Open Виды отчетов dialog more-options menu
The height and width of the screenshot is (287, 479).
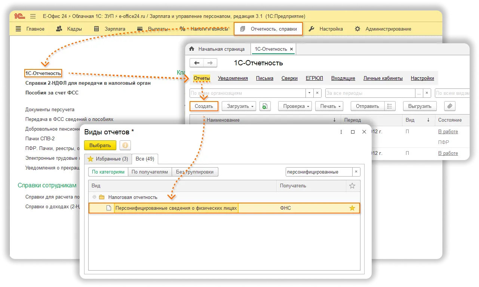click(x=341, y=132)
